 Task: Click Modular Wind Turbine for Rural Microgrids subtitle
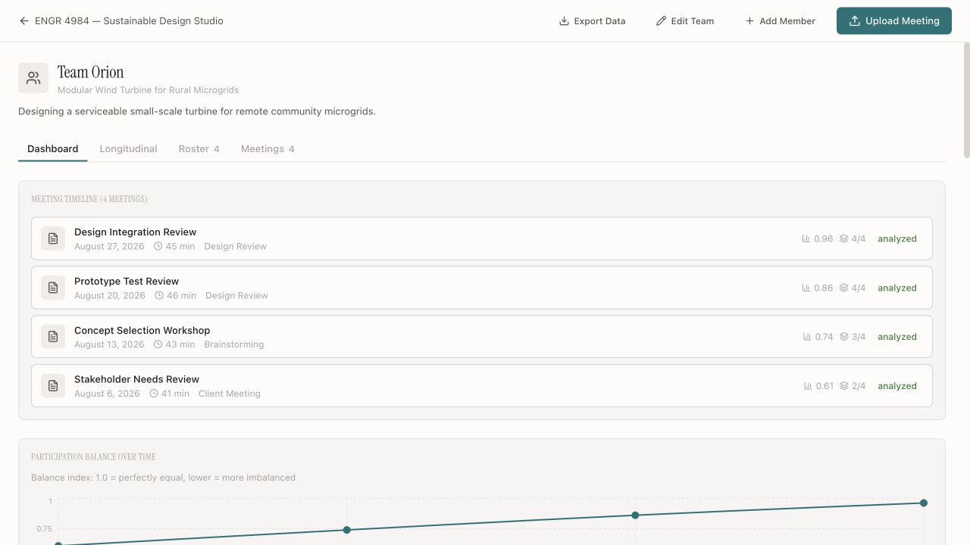(x=149, y=90)
